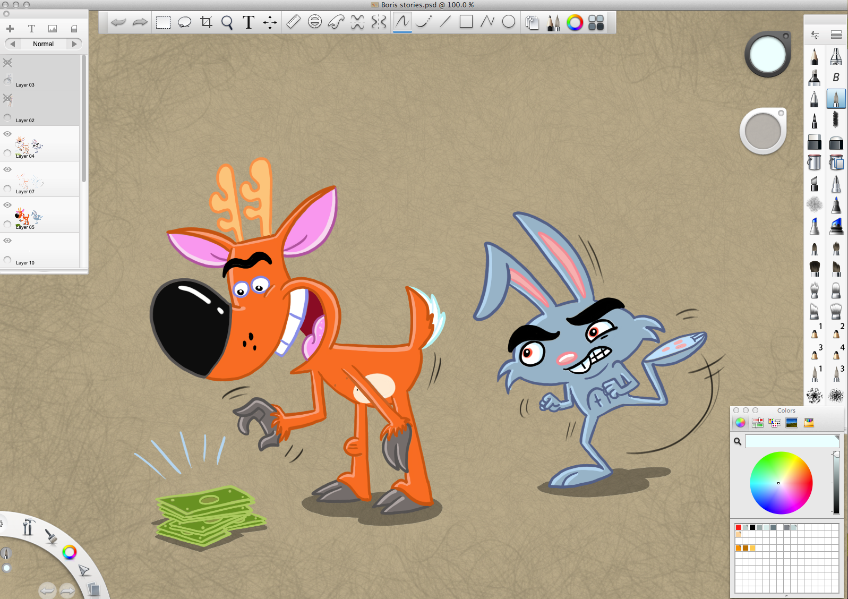Toggle the Layer Editor window icon in the toolbar
848x599 pixels.
point(532,22)
